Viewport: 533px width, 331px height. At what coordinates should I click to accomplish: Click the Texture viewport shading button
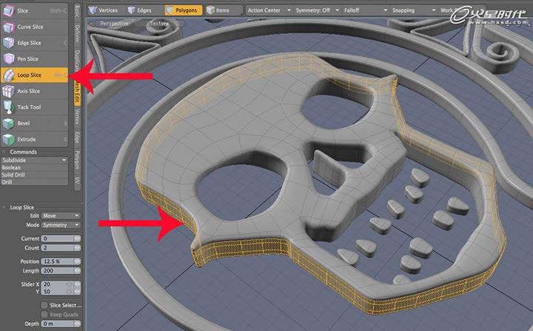(159, 24)
